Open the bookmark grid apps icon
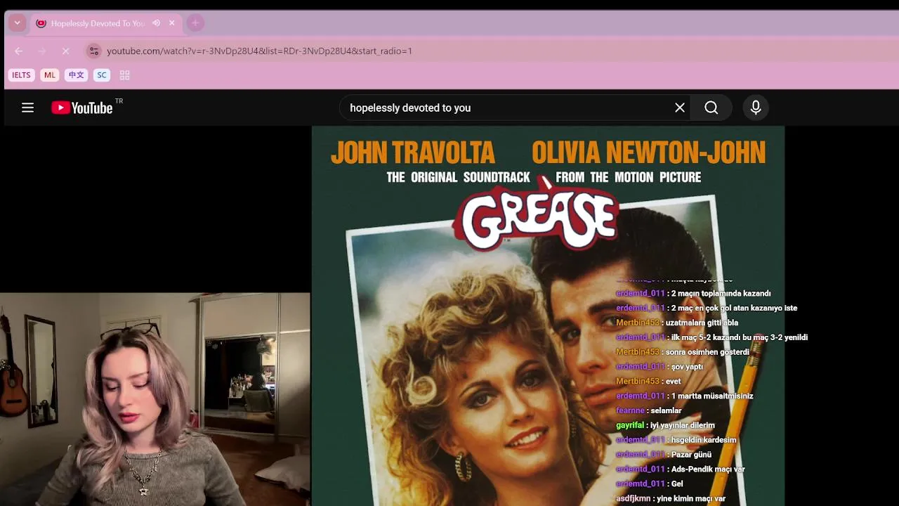The image size is (899, 506). pyautogui.click(x=125, y=75)
